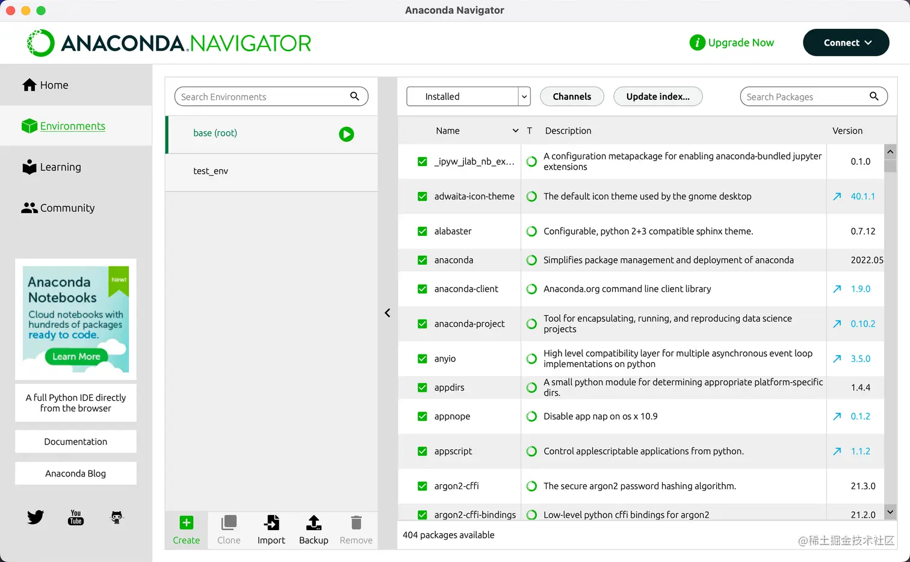Click the argon2-cffi-bindings package name
Screen dimensions: 910x562
coord(475,515)
